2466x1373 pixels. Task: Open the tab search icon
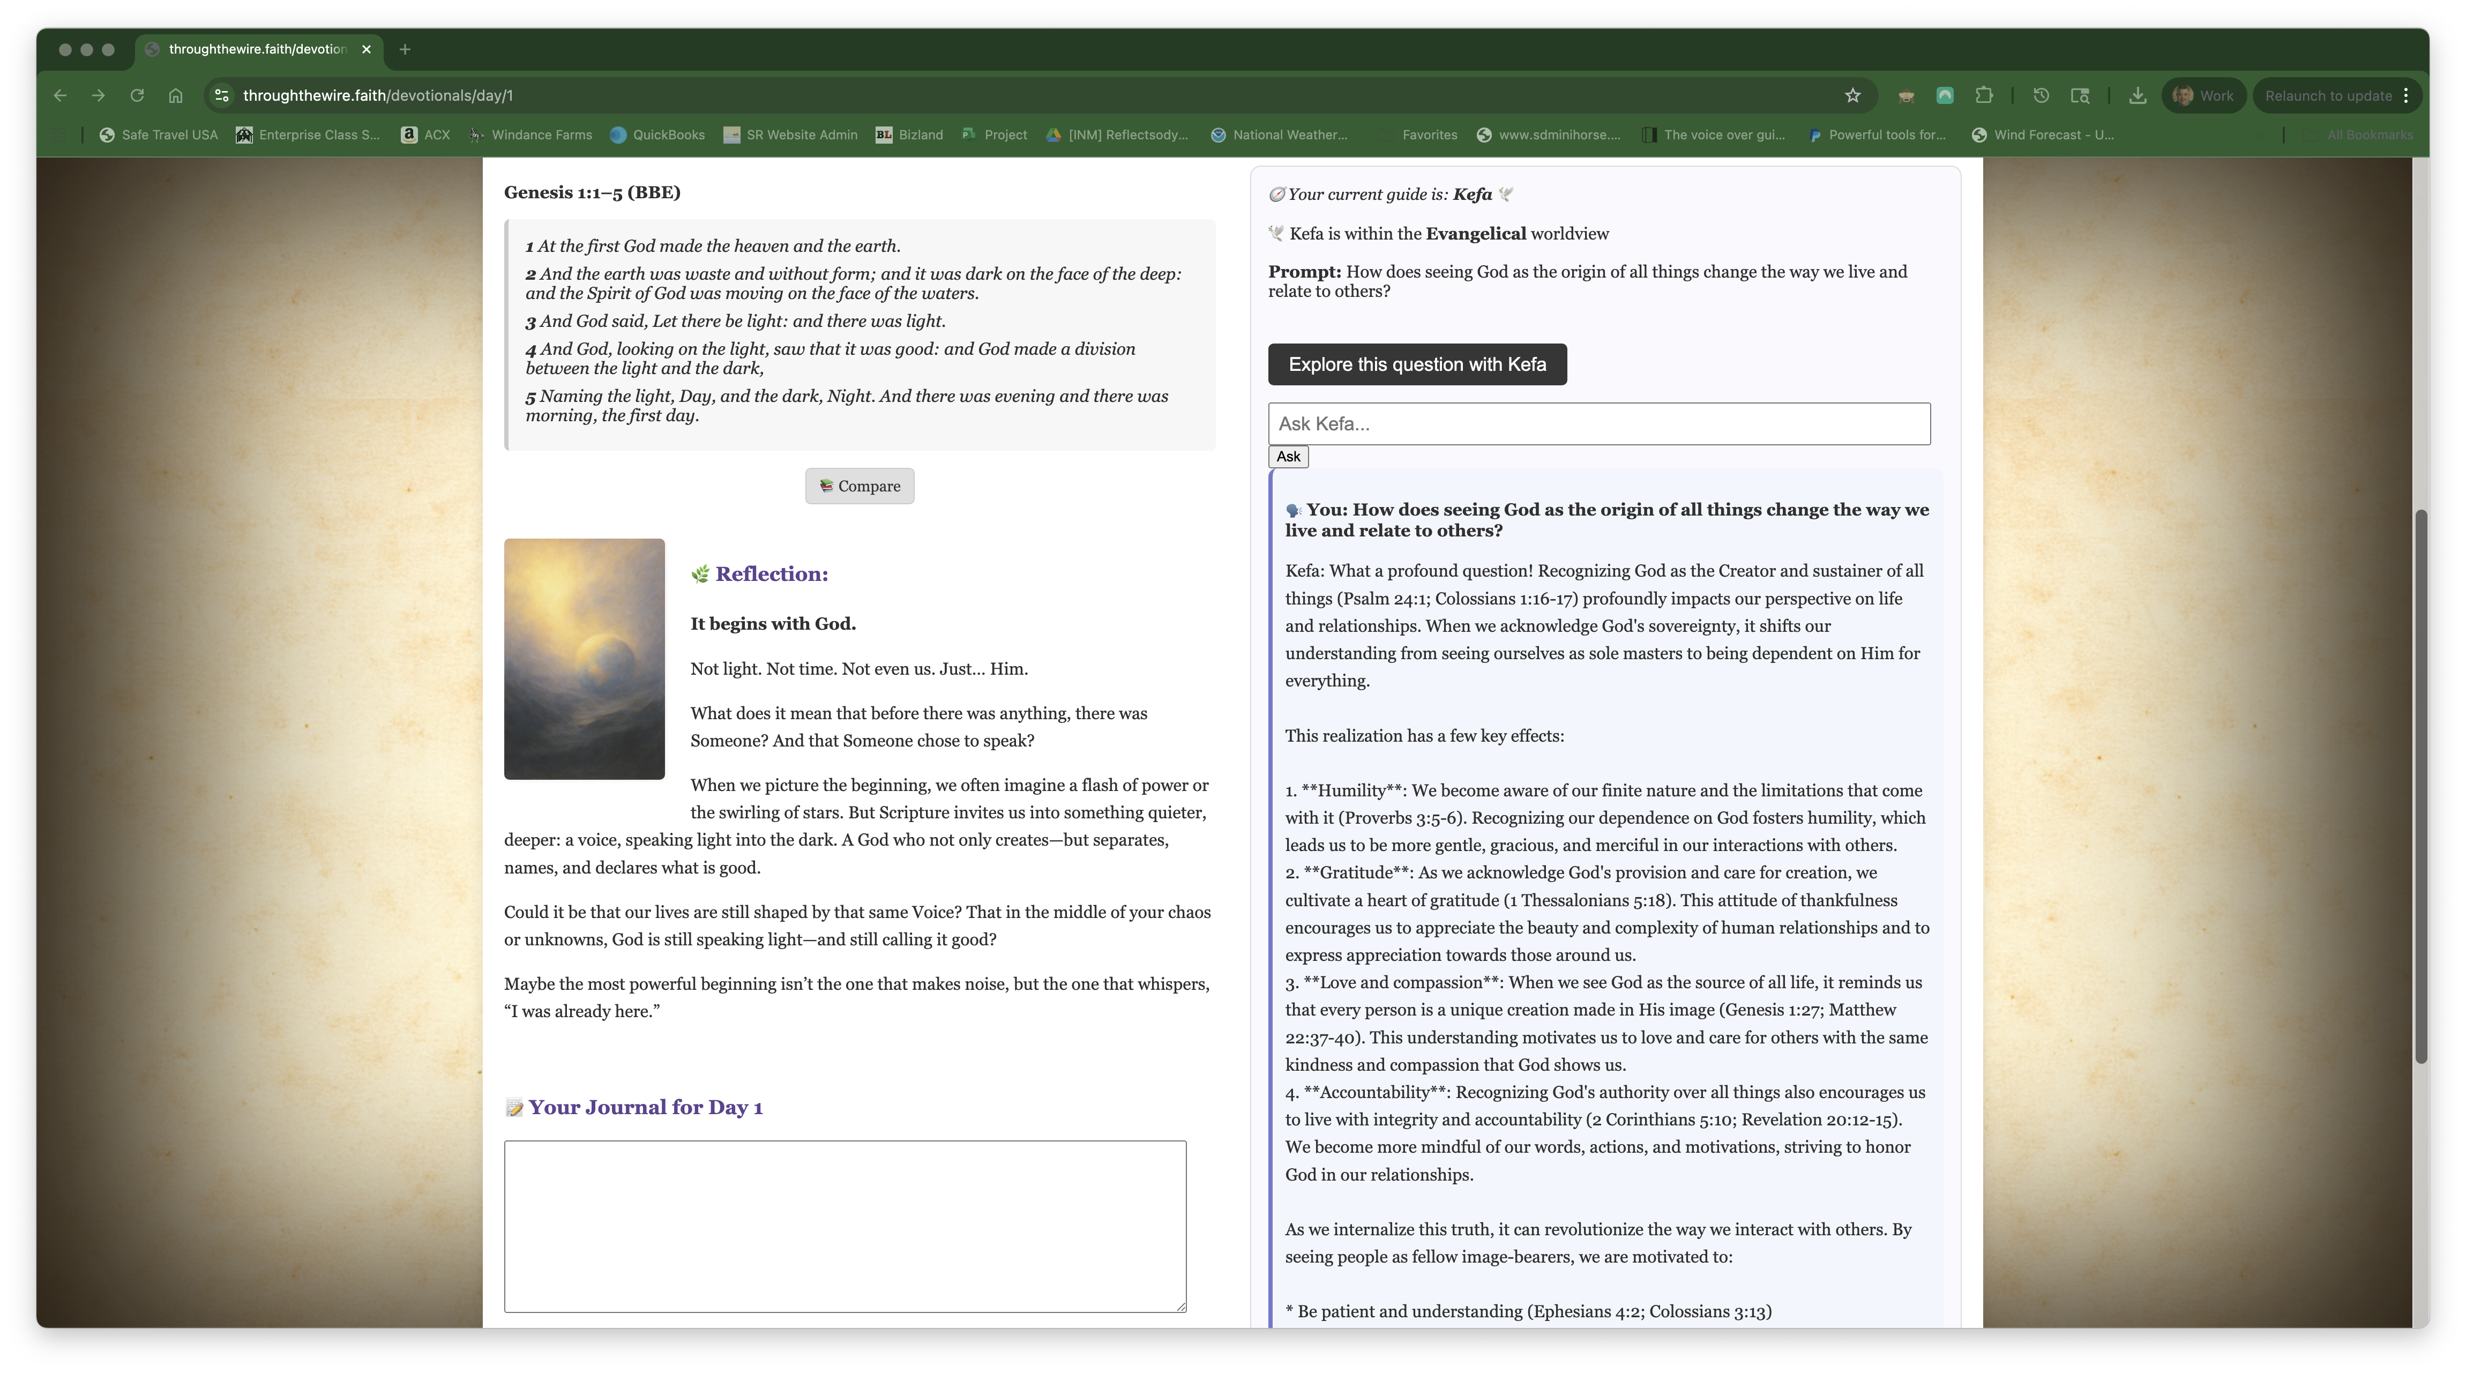tap(2079, 96)
